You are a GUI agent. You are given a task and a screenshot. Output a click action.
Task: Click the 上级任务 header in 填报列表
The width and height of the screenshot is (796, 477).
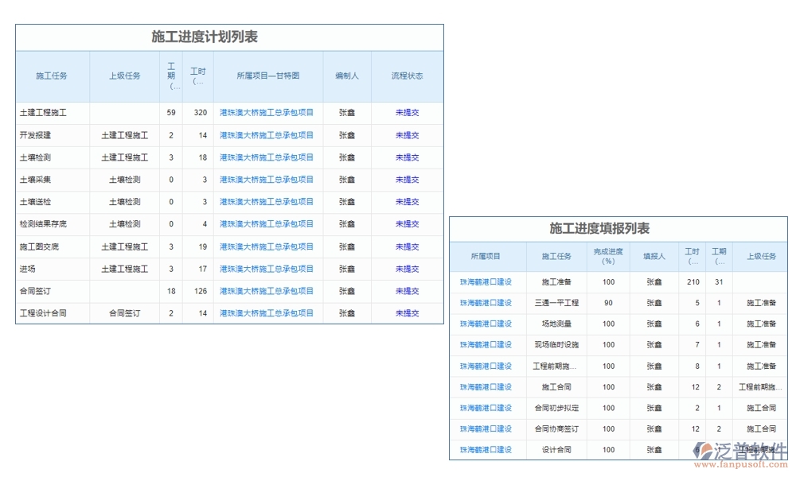coord(762,255)
